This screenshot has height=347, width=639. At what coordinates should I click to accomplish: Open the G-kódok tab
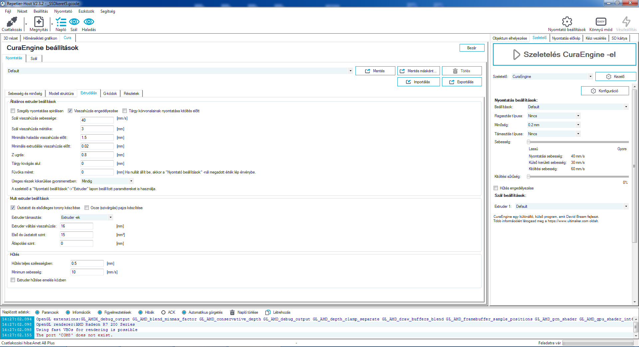pyautogui.click(x=110, y=94)
